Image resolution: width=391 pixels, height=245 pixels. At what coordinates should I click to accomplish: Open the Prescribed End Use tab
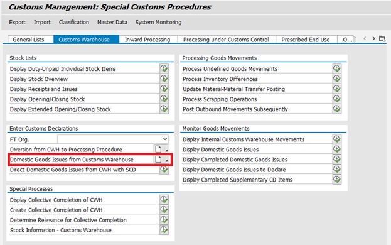pos(306,40)
